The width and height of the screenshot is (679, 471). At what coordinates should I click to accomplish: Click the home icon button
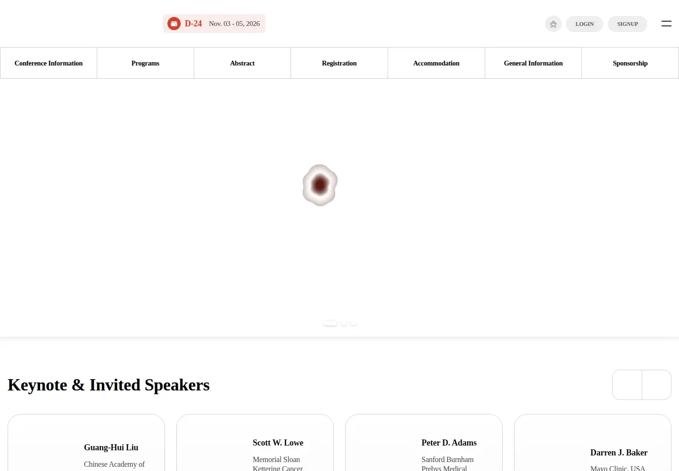(553, 24)
